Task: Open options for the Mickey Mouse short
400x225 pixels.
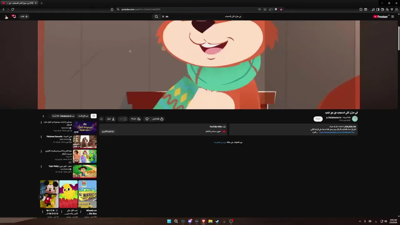Action: click(x=42, y=212)
